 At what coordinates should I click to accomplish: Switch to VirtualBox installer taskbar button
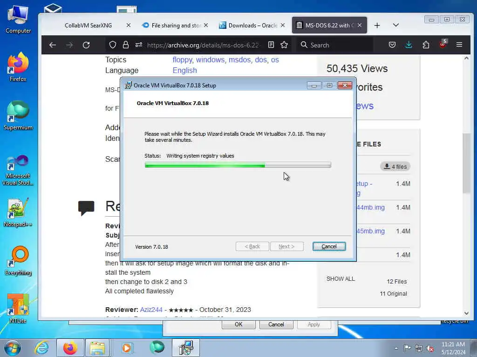tap(186, 348)
